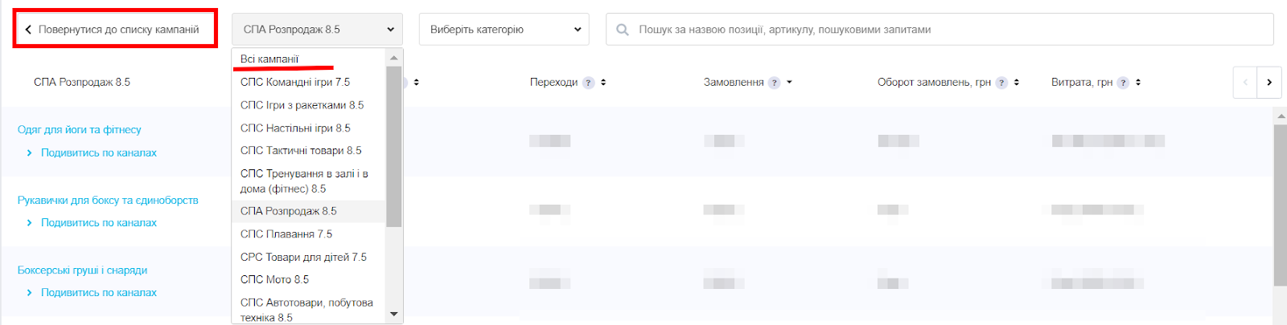Open help tooltip for Оборот замовлень, грн
1287x325 pixels.
pos(1001,83)
